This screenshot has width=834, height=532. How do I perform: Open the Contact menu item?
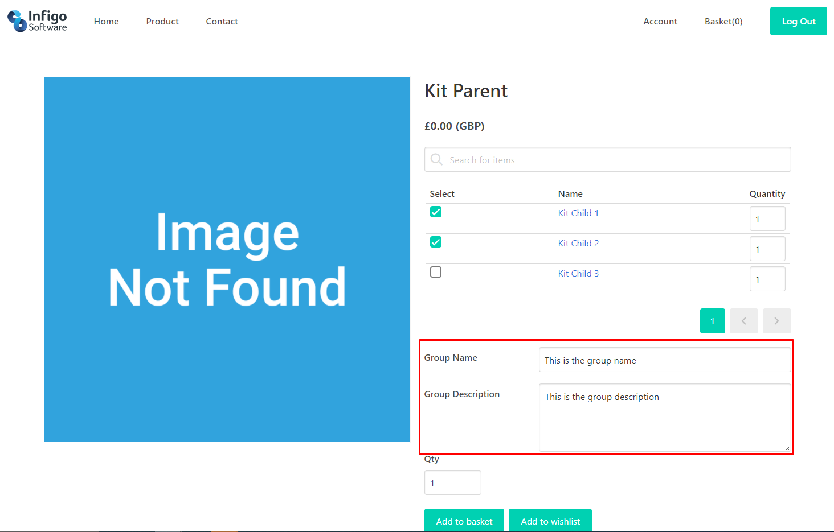[222, 21]
